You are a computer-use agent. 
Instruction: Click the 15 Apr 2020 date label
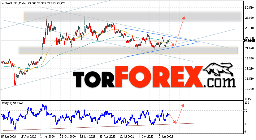28,136
